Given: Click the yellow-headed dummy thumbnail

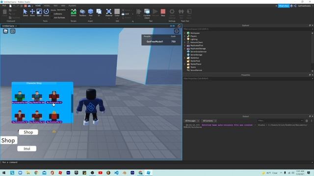Looking at the screenshot, I should point(54,116).
